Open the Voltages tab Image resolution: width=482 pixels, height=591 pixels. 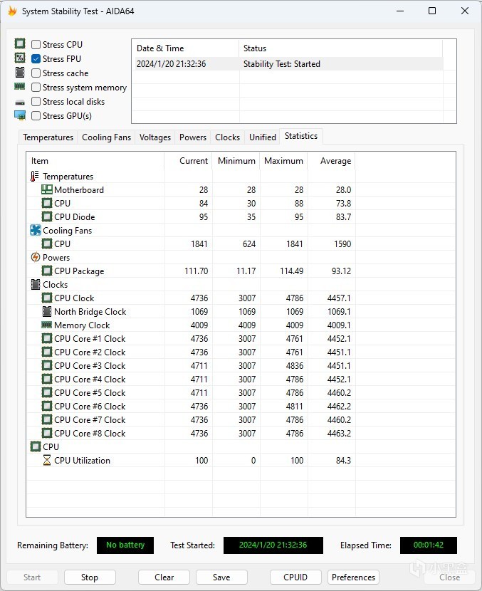click(x=155, y=137)
